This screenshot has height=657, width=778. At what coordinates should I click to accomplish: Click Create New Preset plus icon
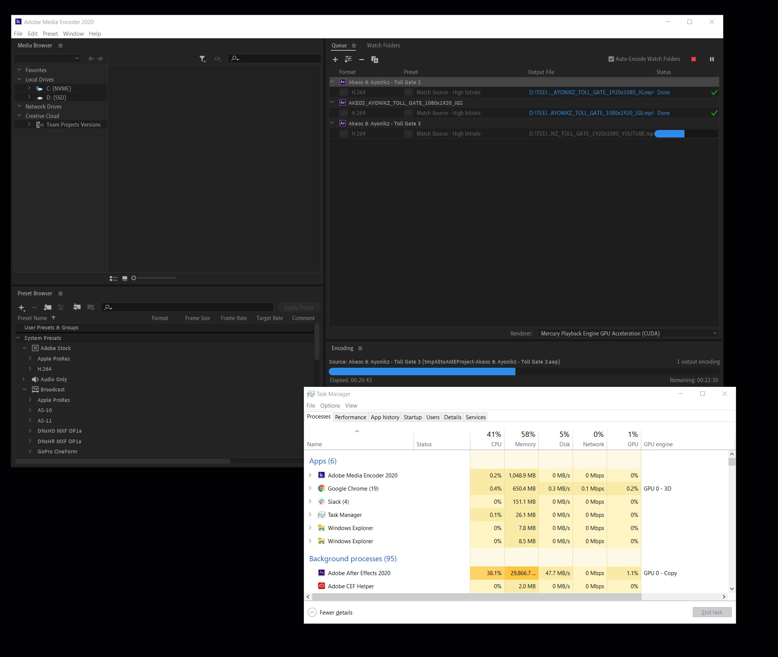(x=21, y=308)
